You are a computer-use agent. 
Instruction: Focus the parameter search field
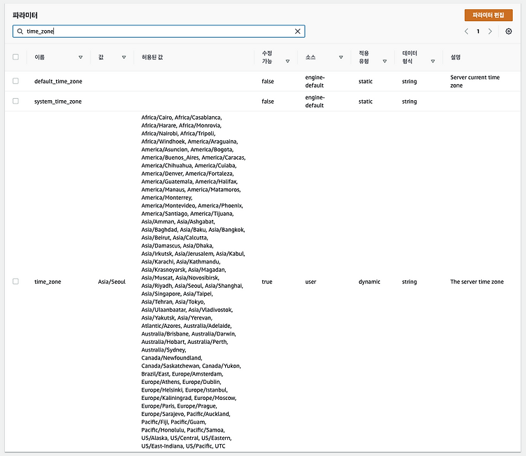coord(159,31)
